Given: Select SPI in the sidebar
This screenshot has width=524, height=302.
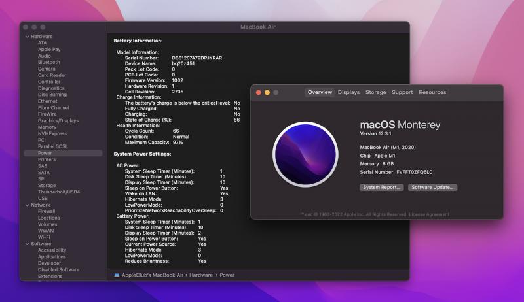Looking at the screenshot, I should 41,179.
